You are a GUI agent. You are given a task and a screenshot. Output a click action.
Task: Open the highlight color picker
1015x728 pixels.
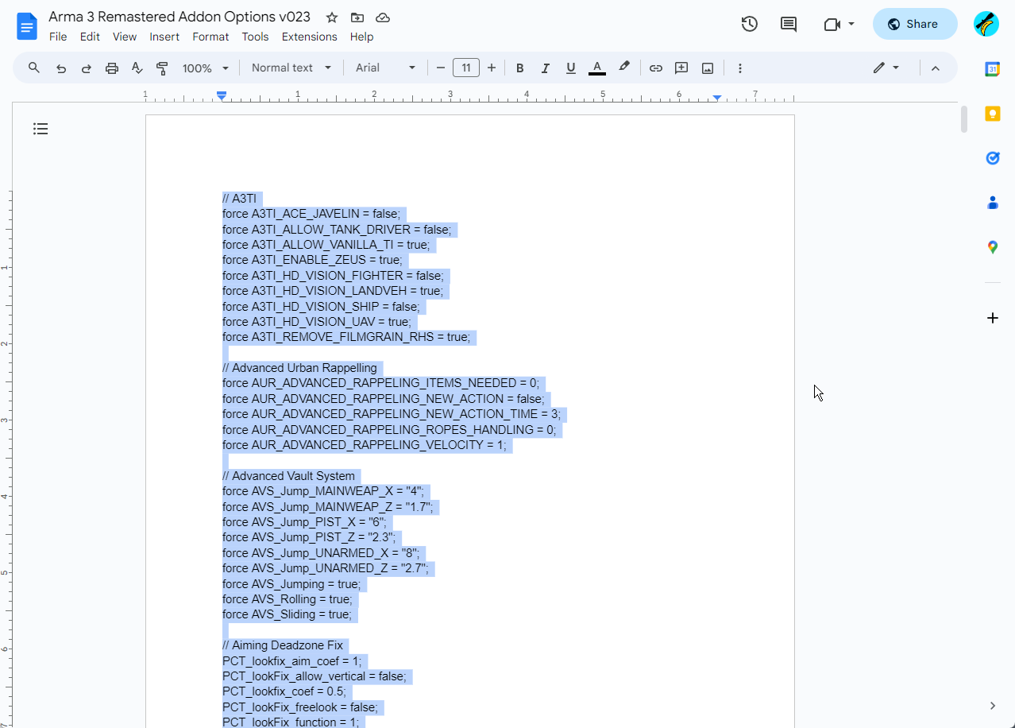624,68
